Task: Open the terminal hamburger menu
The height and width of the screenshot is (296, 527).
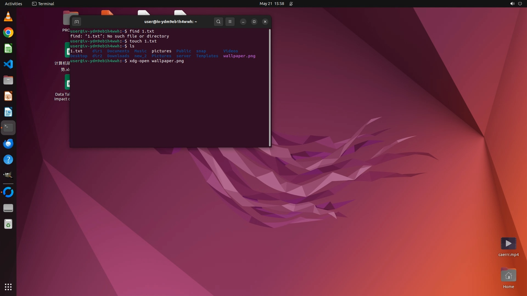Action: click(x=230, y=22)
